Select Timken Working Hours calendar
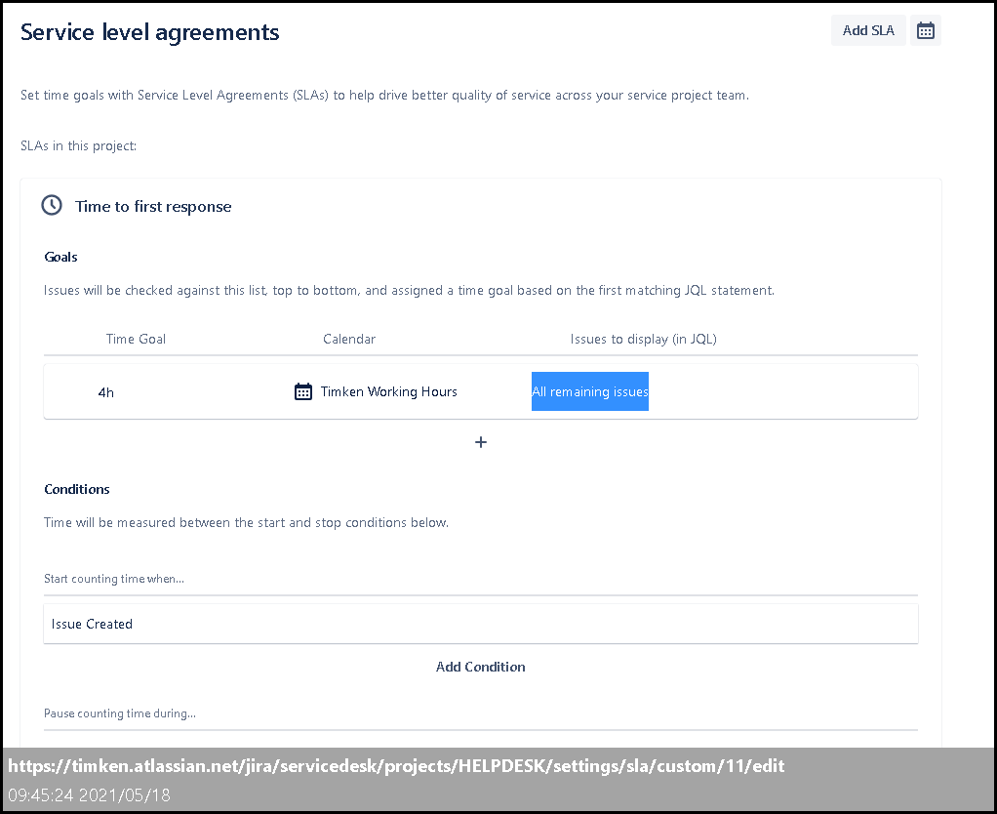 pyautogui.click(x=388, y=391)
